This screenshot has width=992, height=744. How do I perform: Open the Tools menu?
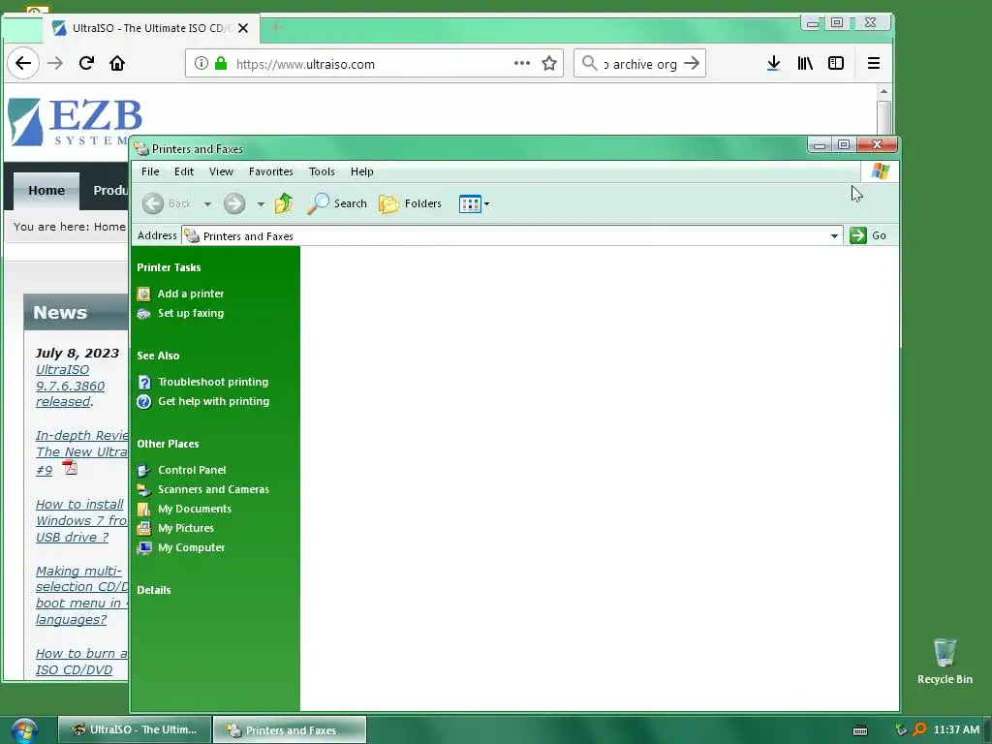(x=322, y=171)
